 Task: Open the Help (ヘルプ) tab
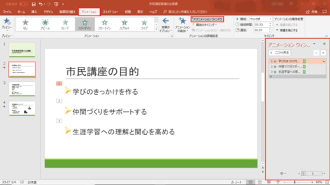click(153, 12)
